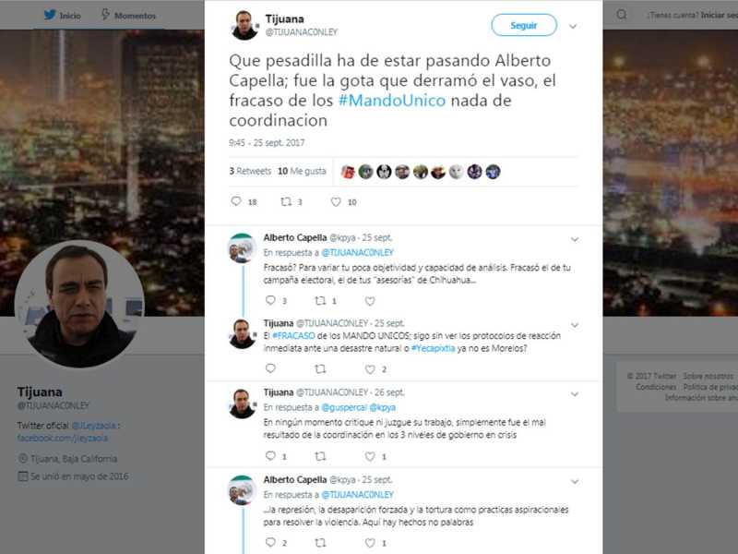The width and height of the screenshot is (738, 554).
Task: Open the Momentos tab
Action: pyautogui.click(x=128, y=16)
